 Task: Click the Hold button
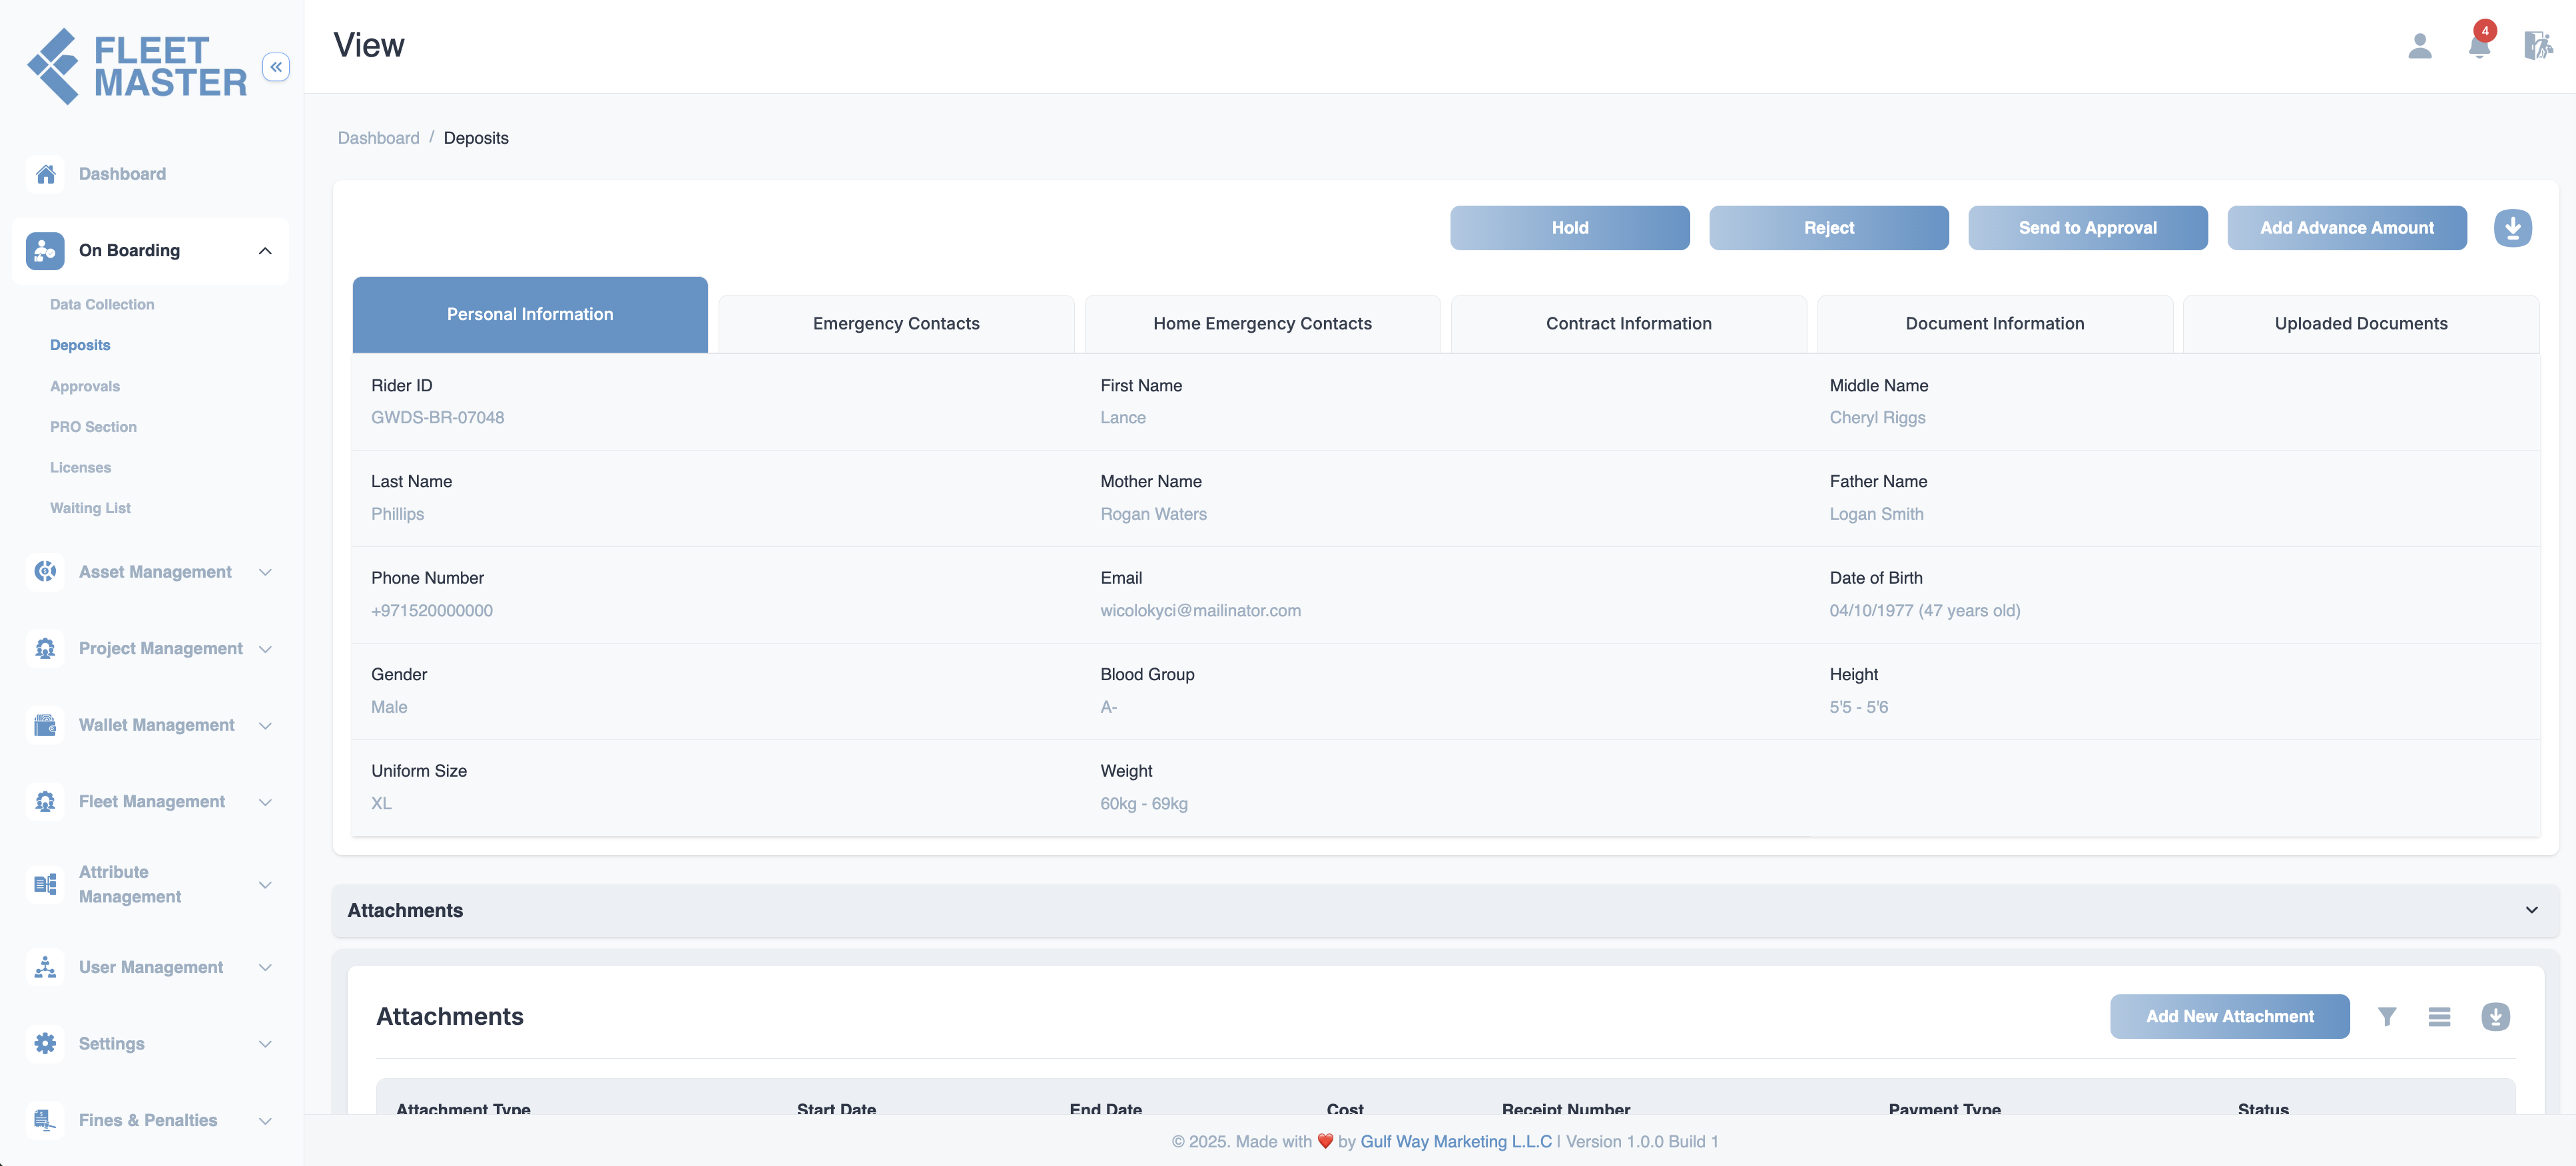[1569, 228]
